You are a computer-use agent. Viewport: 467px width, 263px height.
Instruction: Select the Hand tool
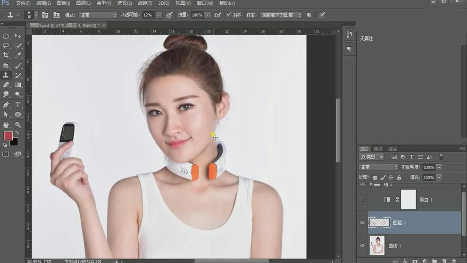(6, 125)
